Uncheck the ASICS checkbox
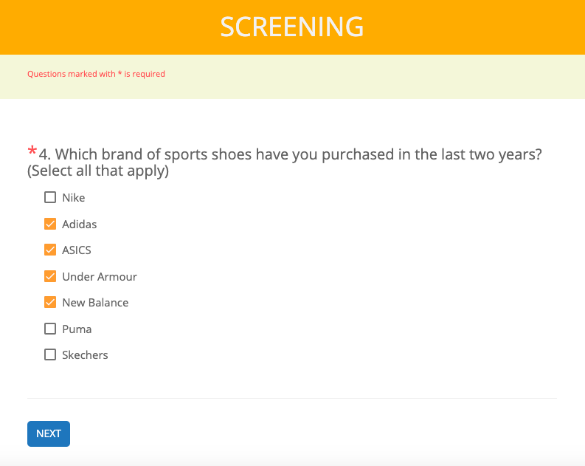The height and width of the screenshot is (466, 585). [50, 250]
